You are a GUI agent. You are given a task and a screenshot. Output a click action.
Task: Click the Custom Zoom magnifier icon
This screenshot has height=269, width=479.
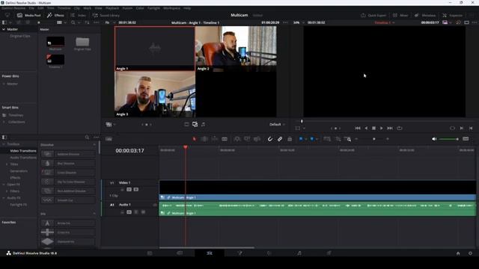click(x=347, y=139)
